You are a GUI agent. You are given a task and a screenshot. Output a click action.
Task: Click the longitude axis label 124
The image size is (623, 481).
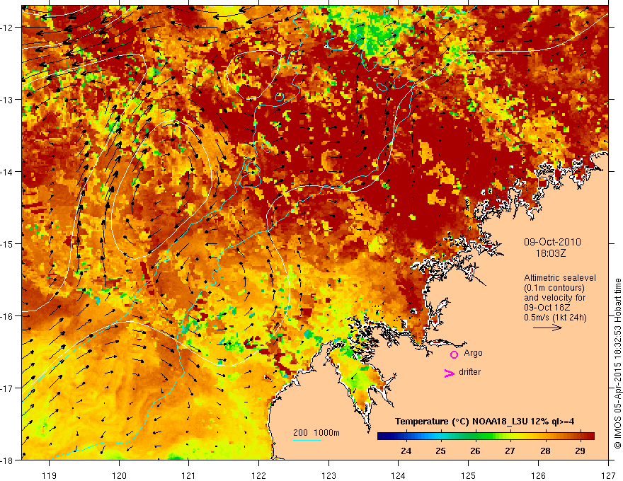[399, 475]
